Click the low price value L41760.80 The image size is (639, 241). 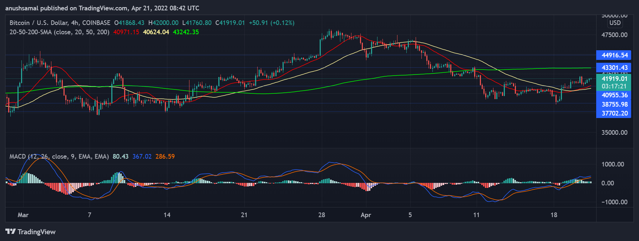(197, 23)
